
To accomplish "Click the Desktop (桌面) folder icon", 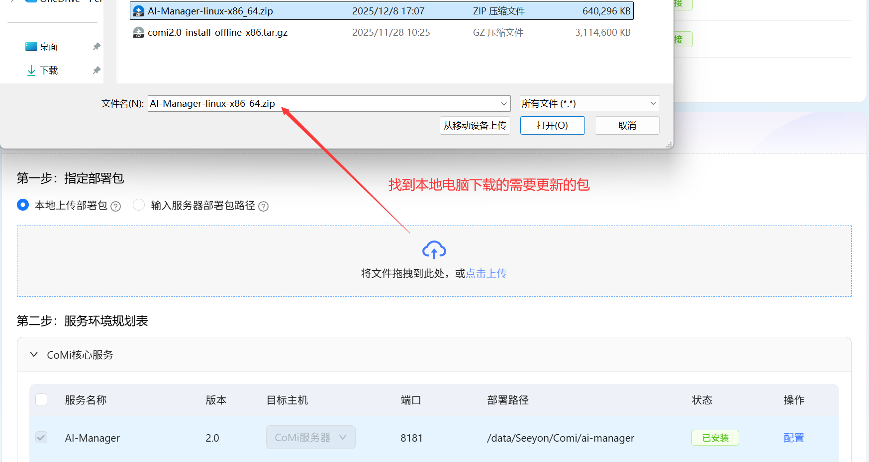I will (x=31, y=46).
